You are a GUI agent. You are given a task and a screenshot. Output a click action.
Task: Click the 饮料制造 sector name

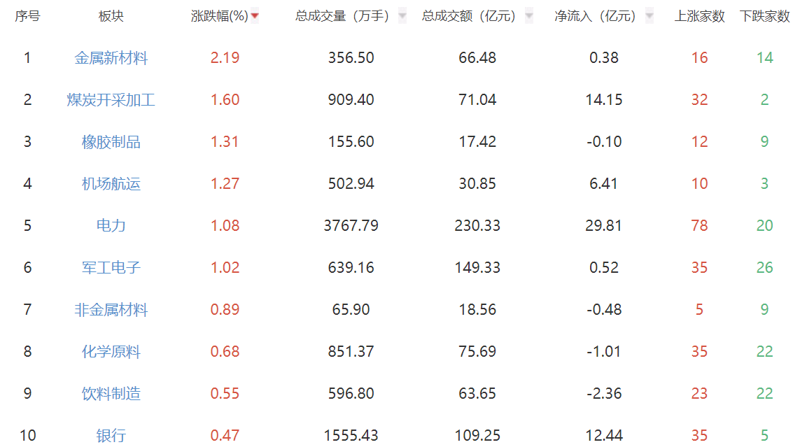tap(111, 393)
